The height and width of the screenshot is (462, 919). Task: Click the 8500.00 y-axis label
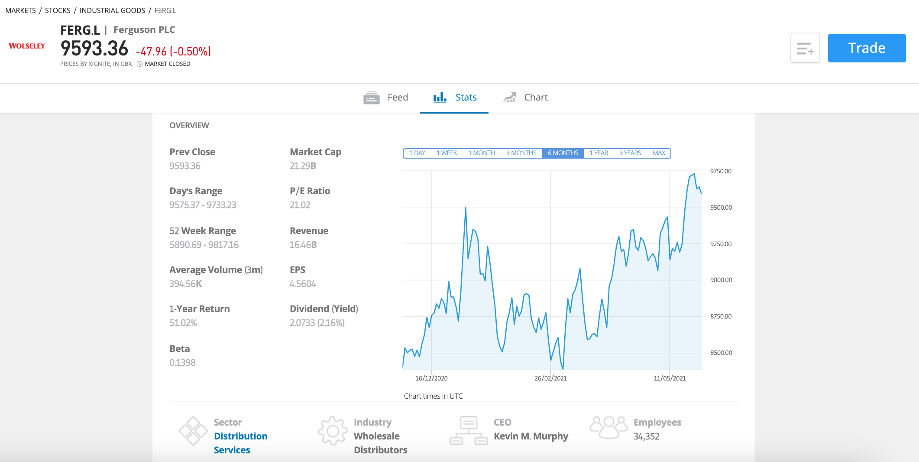[x=721, y=353]
